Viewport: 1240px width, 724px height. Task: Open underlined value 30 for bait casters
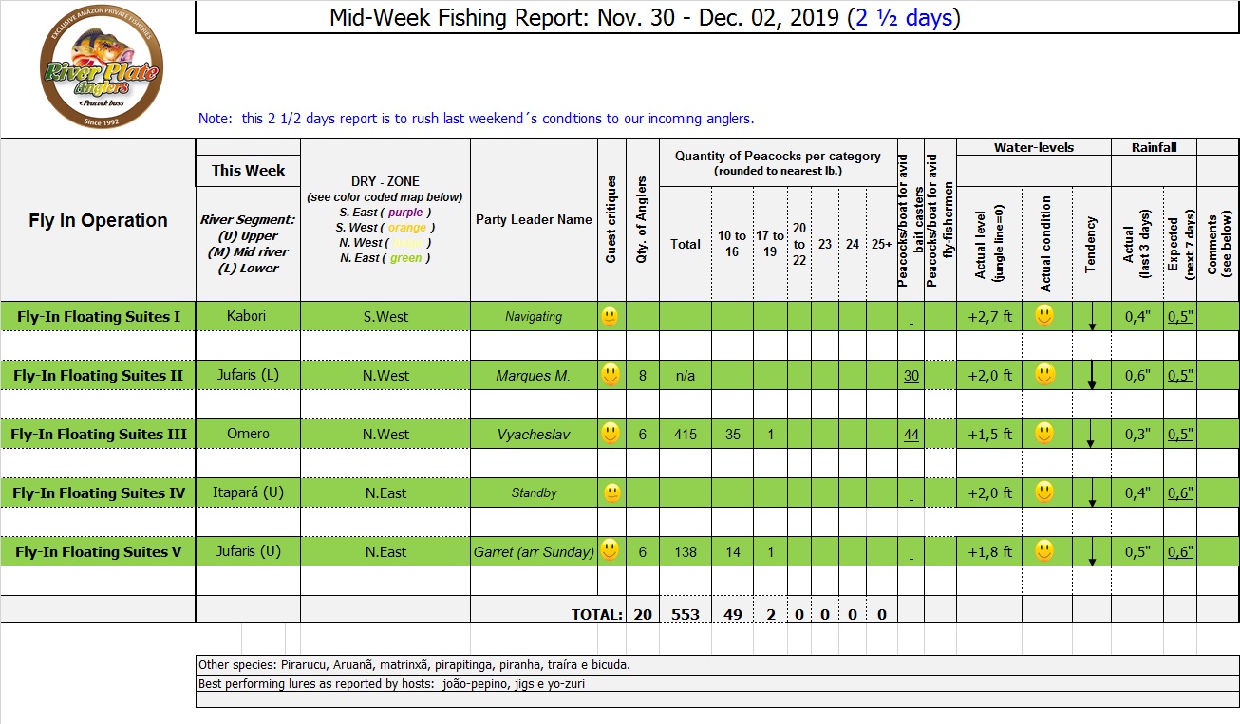click(911, 376)
